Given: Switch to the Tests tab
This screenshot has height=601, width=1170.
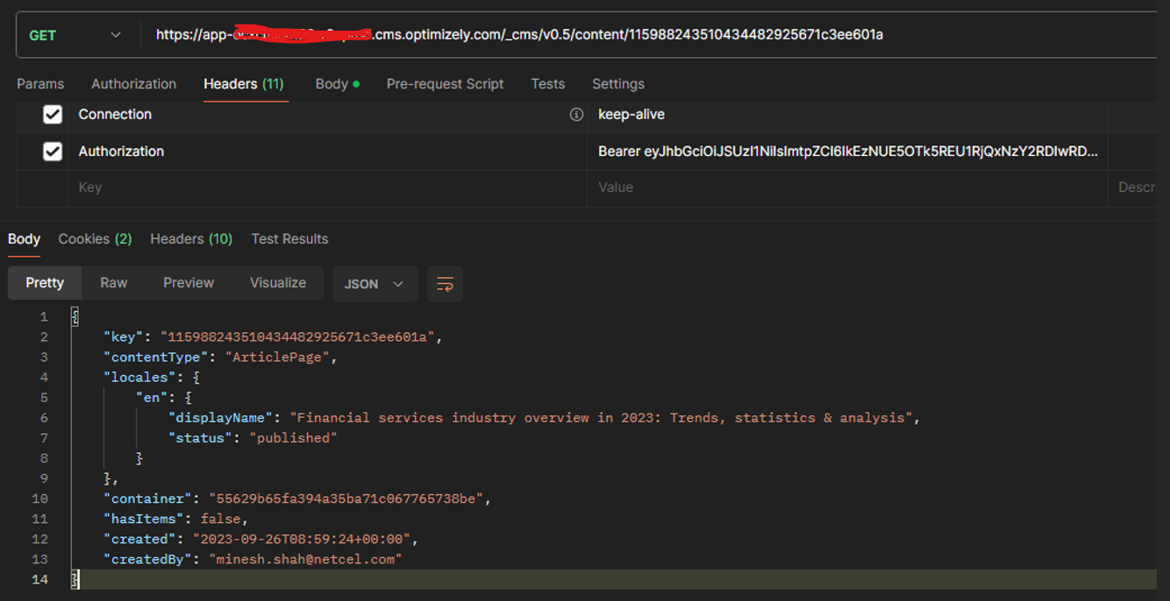Looking at the screenshot, I should [547, 84].
